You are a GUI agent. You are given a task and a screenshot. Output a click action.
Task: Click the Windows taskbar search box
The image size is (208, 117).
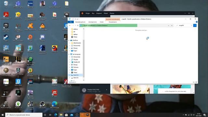pyautogui.click(x=24, y=115)
